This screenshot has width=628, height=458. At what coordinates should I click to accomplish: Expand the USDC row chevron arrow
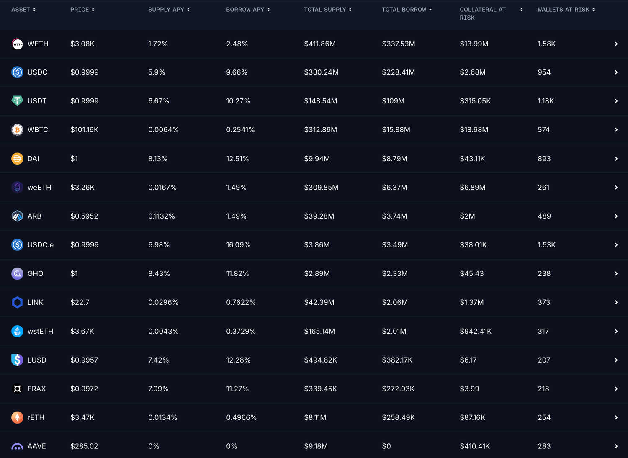(616, 72)
